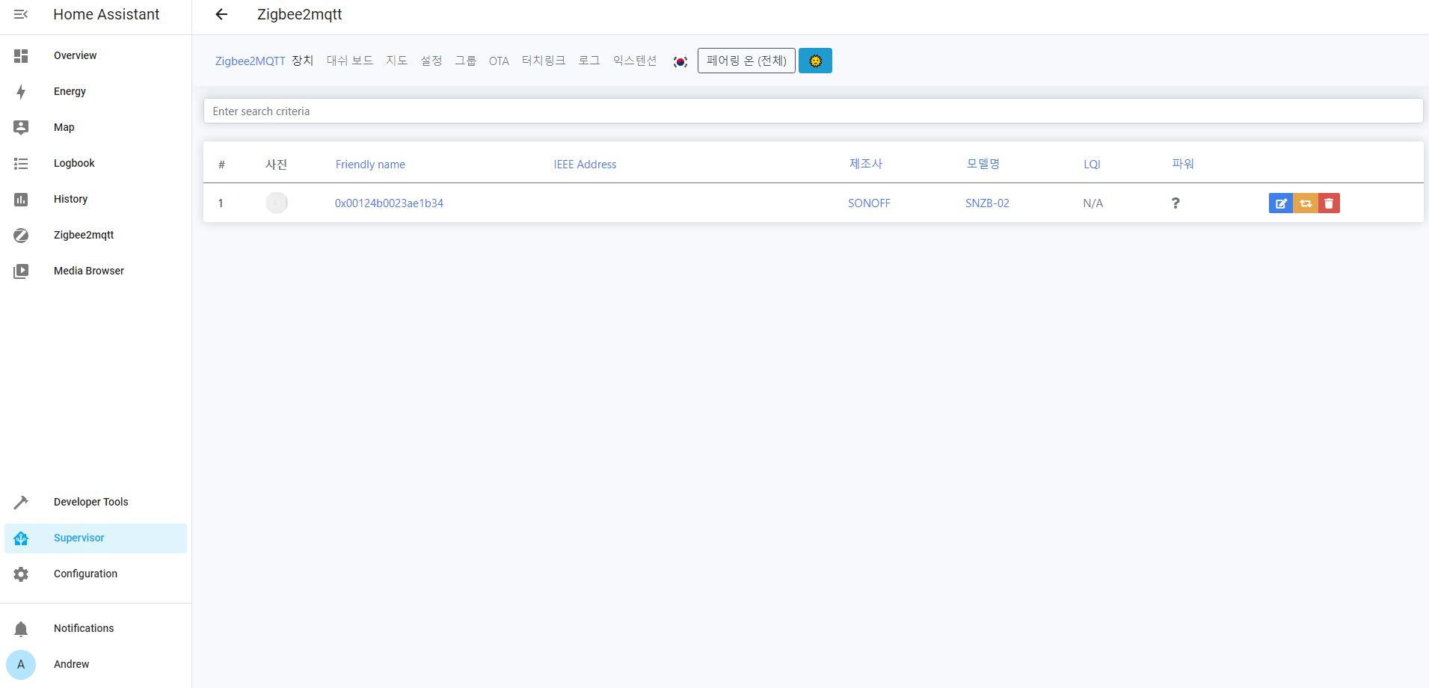Click the 페어링 온 (전체) button
The height and width of the screenshot is (688, 1429).
[x=746, y=61]
